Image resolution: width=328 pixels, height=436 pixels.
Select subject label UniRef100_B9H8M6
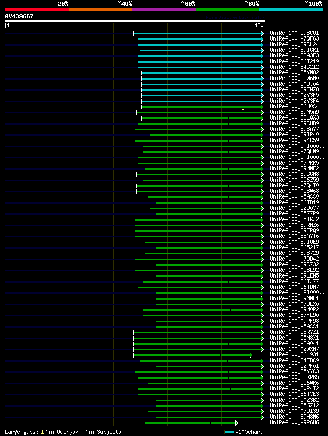(294, 417)
